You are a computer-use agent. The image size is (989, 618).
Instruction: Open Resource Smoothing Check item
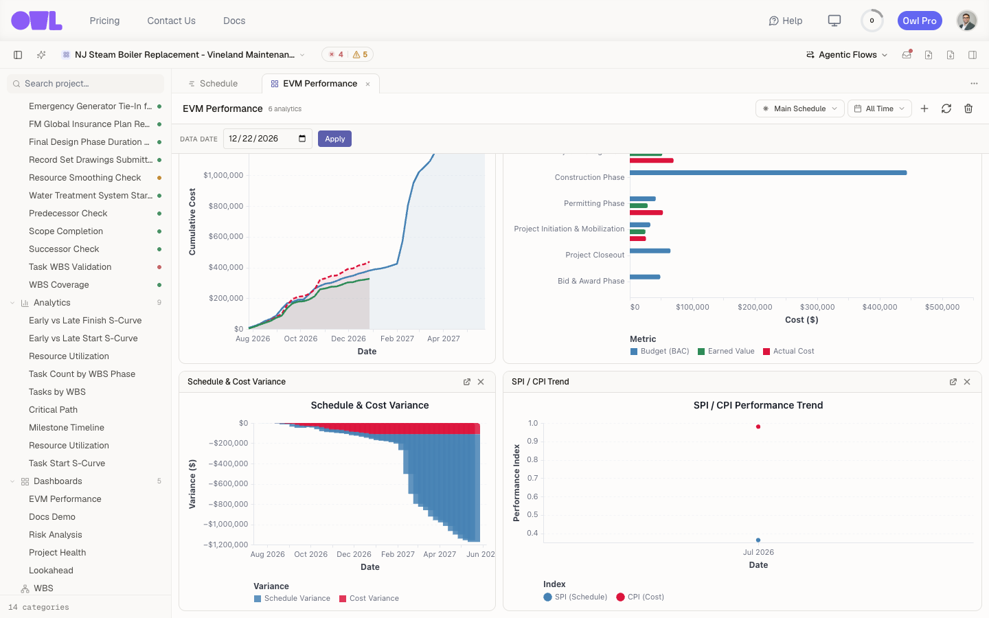[85, 178]
